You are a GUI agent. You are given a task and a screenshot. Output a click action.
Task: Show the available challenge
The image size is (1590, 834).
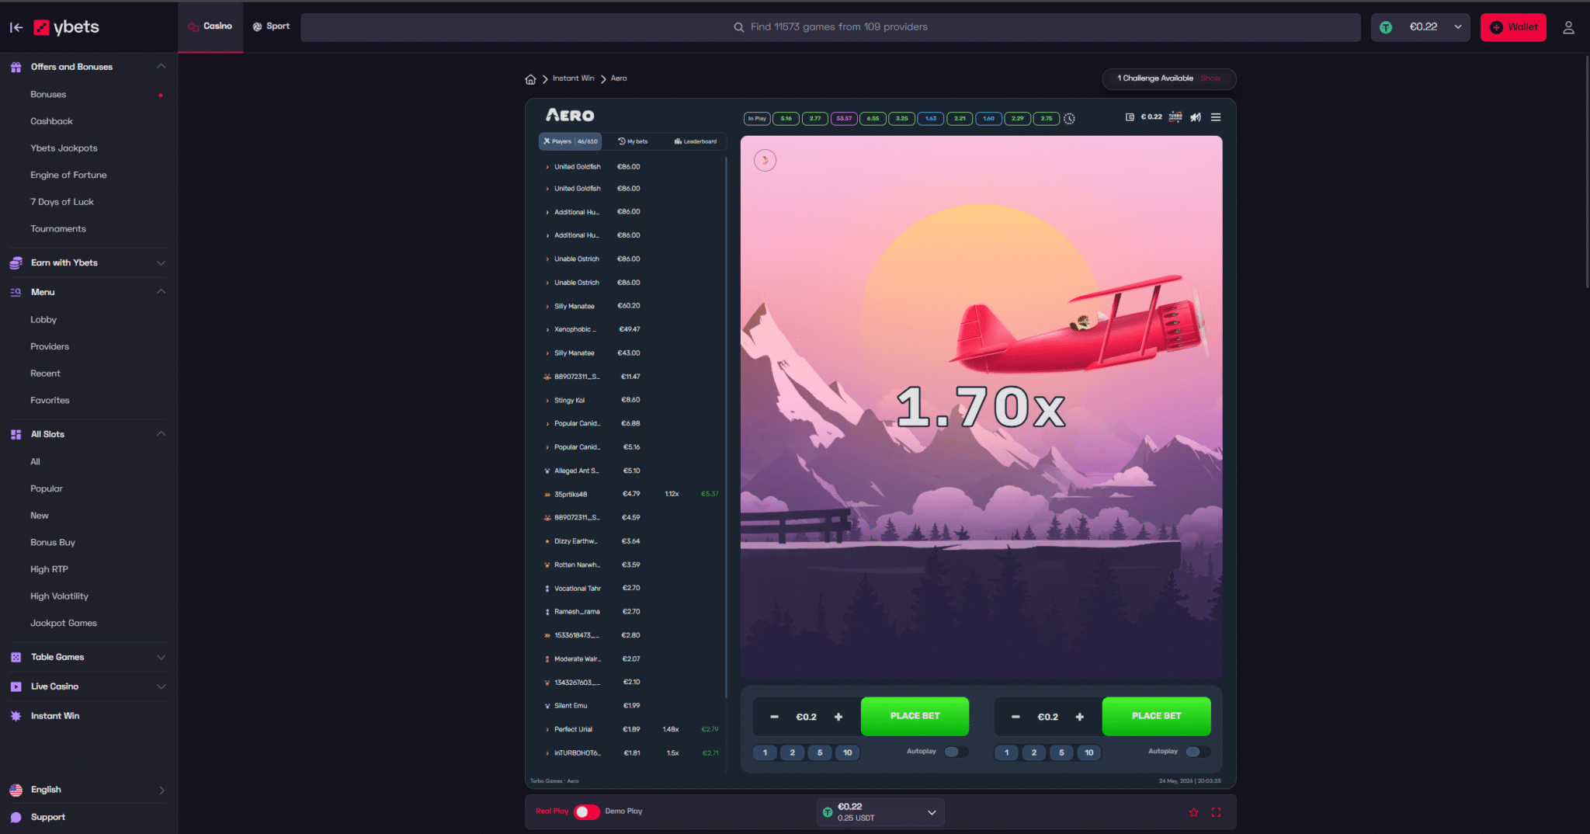tap(1210, 78)
